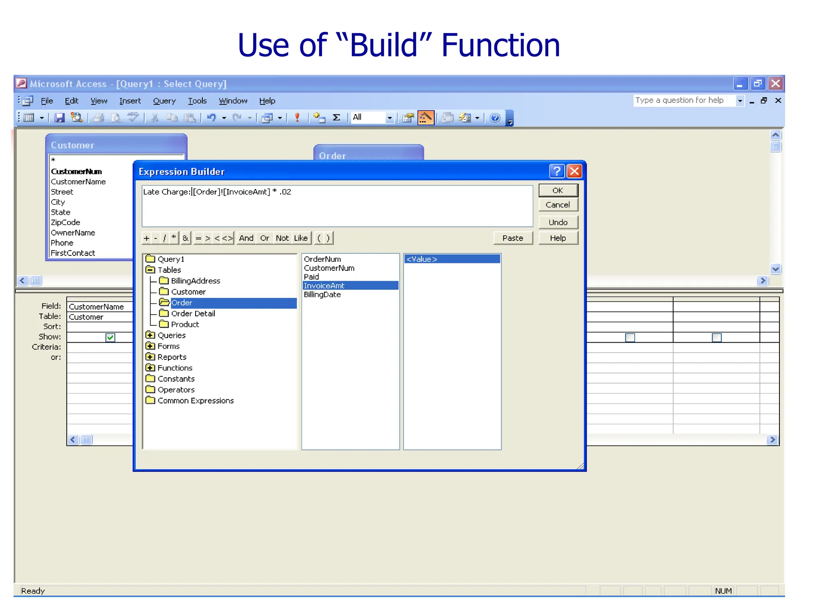Click the View datasheet icon
Screen dimensions: 819x614
pos(29,118)
